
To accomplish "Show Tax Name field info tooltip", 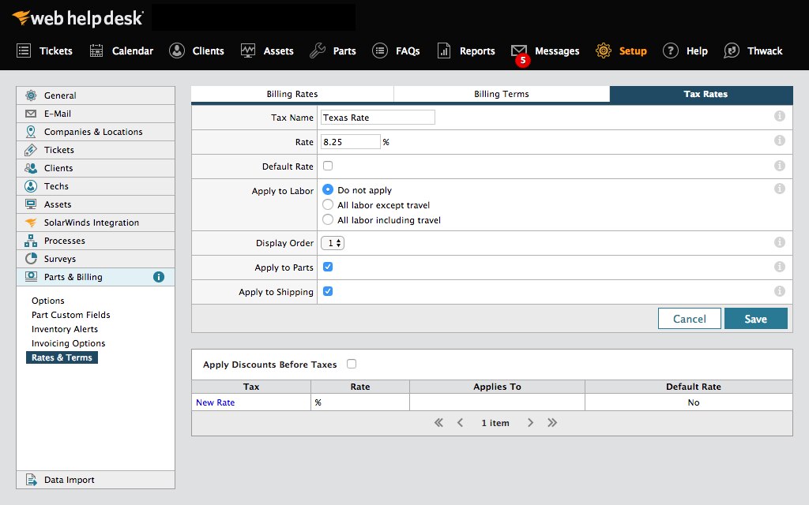I will pos(779,116).
